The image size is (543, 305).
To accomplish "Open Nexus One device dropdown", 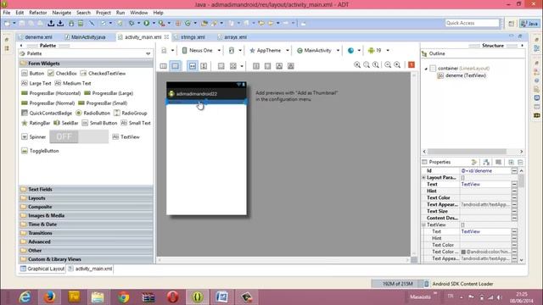I will click(201, 51).
